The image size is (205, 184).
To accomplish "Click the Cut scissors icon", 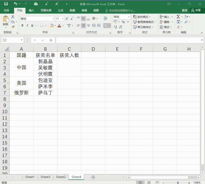I will pos(13,17).
